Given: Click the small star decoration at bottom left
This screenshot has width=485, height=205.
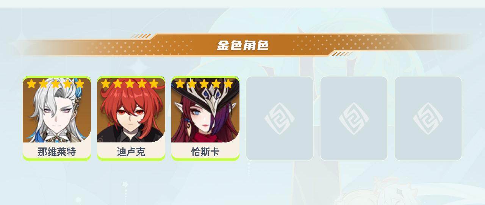Looking at the screenshot, I should coord(125,184).
